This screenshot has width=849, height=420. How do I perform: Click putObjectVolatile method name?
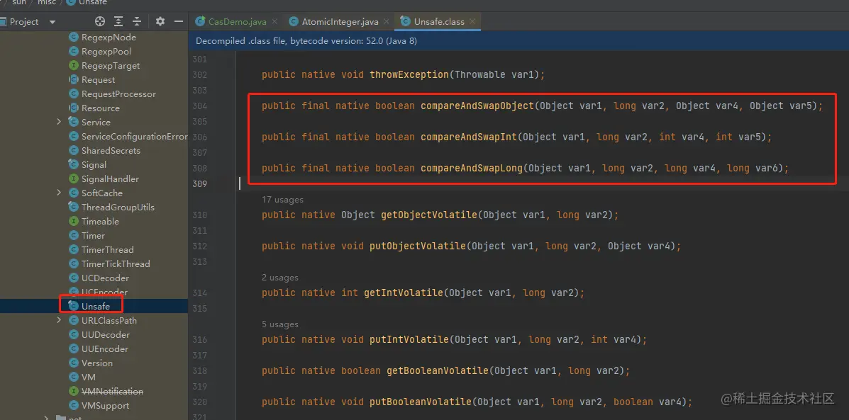point(418,246)
